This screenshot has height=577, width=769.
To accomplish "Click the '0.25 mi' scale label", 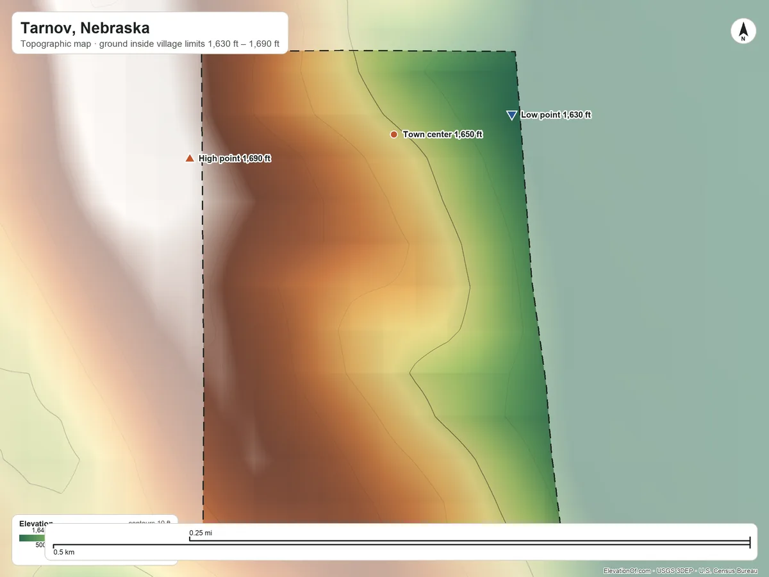I will (201, 533).
